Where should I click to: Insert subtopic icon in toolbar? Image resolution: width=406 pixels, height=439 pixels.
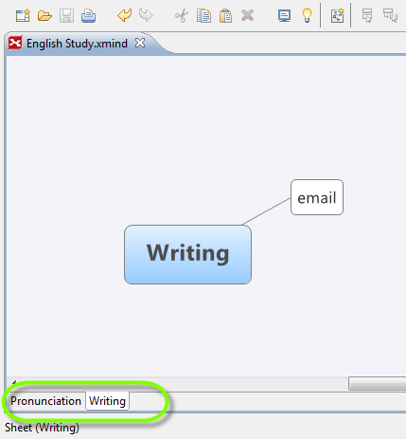[x=390, y=15]
